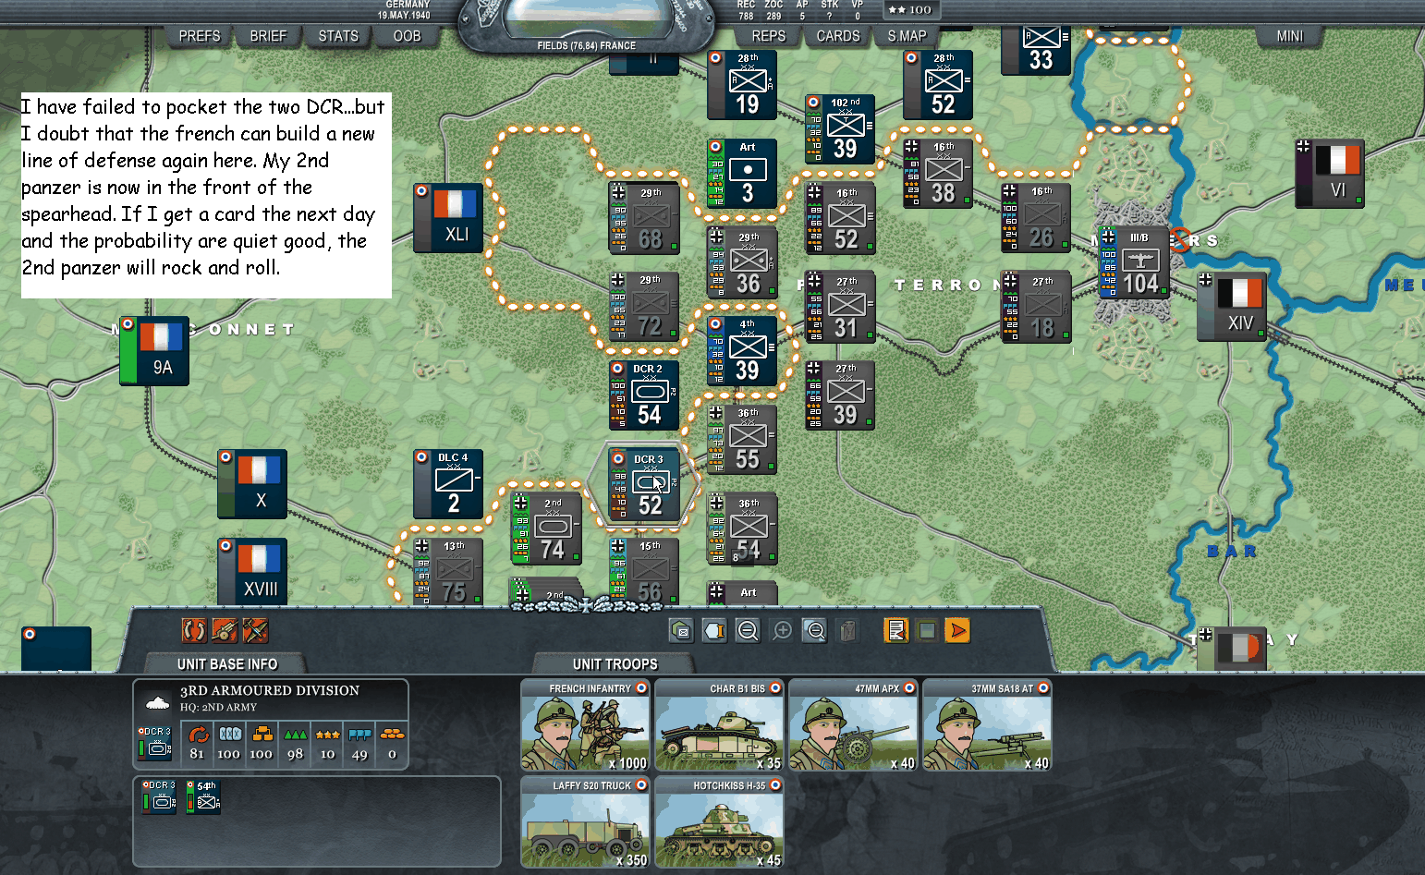Select the 29th counter with strength 68
This screenshot has height=875, width=1425.
click(x=645, y=217)
